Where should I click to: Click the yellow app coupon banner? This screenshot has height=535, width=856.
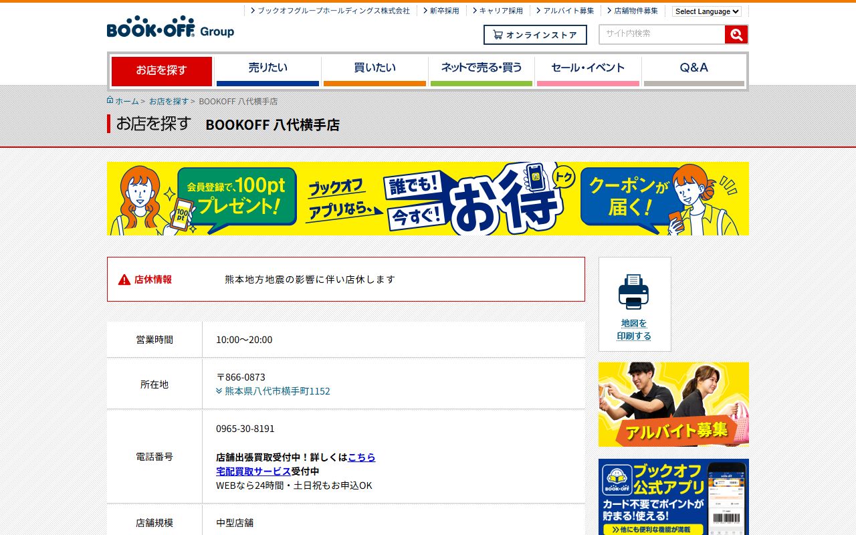tap(428, 199)
